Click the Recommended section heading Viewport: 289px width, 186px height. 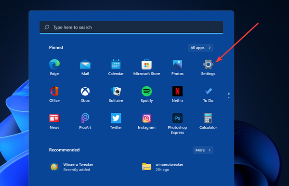[x=65, y=150]
